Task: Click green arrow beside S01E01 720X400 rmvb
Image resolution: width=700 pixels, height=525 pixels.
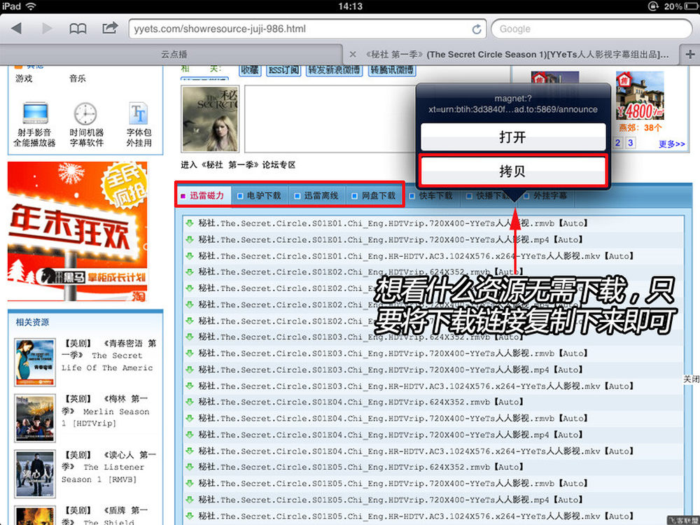Action: [x=190, y=223]
